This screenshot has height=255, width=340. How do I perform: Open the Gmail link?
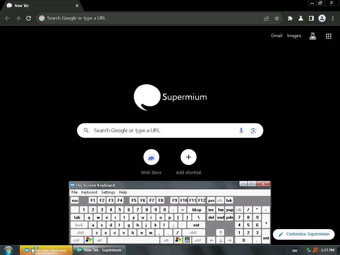(x=277, y=36)
